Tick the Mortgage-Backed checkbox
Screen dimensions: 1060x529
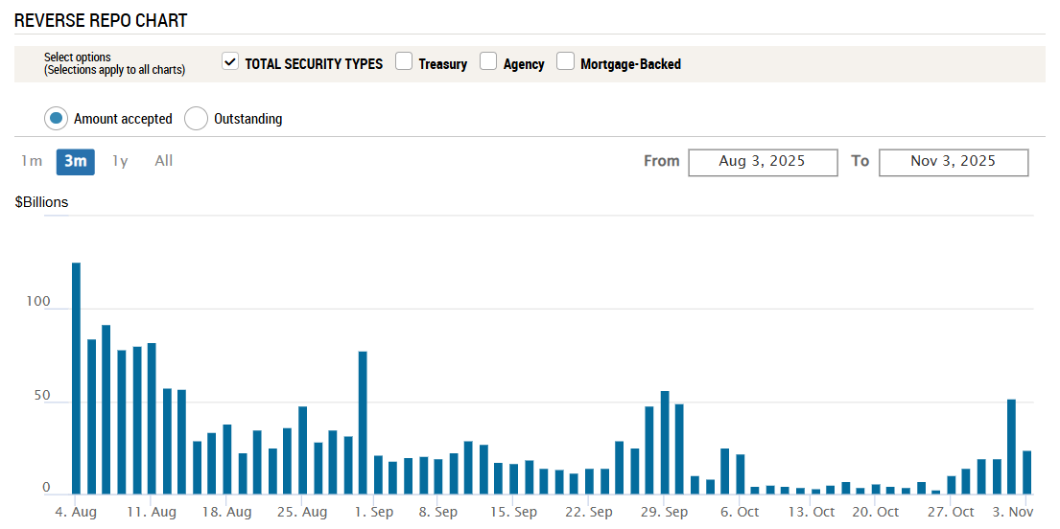click(x=565, y=62)
